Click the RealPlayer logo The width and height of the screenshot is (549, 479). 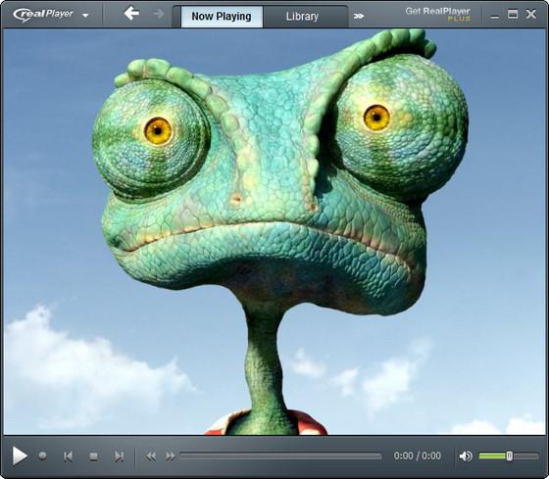(x=43, y=15)
